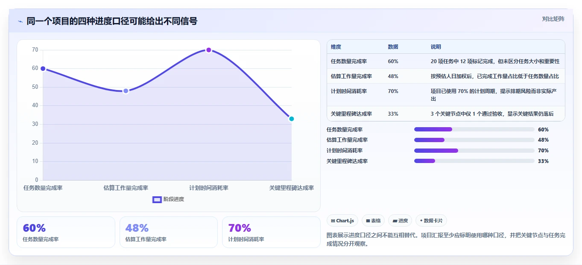Select the teal chart point at 33
Screen dimensions: 582x265
(x=292, y=119)
